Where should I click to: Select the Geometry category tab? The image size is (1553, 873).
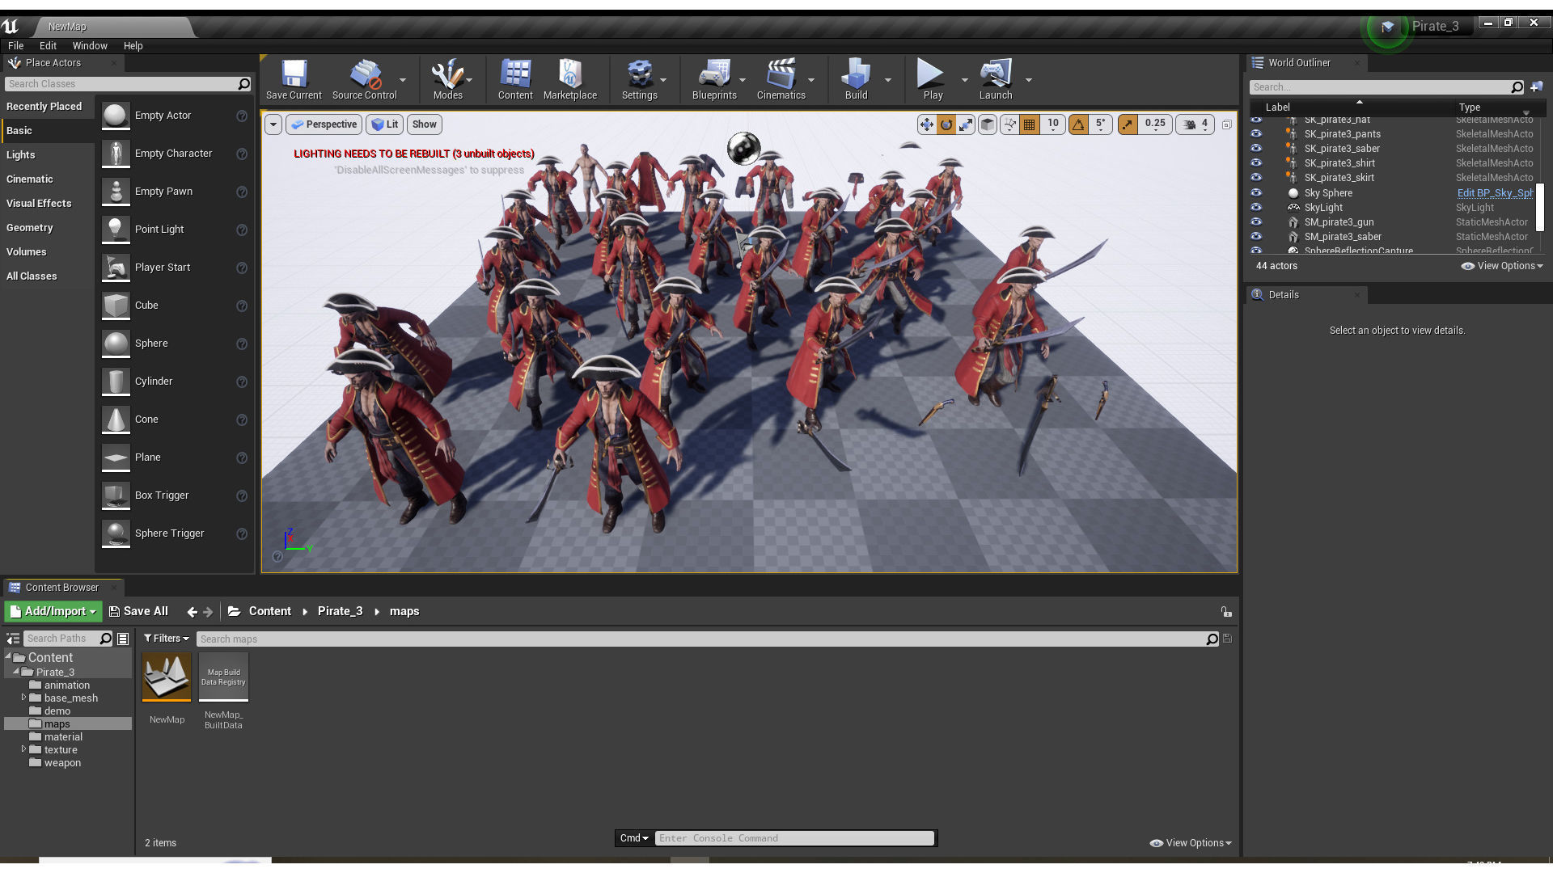click(x=30, y=228)
